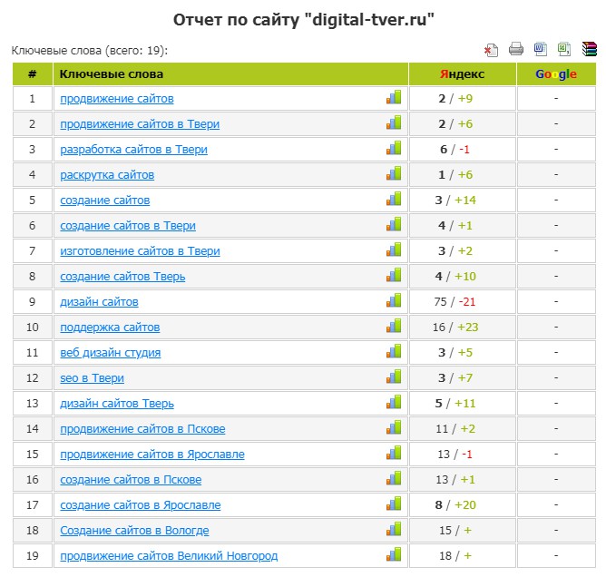Click the 'раскрутка сайтов' keyword link
The image size is (606, 577).
click(x=107, y=175)
